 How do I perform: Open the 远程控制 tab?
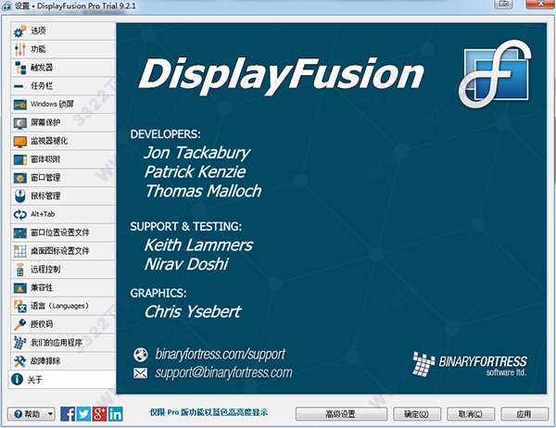[x=63, y=270]
